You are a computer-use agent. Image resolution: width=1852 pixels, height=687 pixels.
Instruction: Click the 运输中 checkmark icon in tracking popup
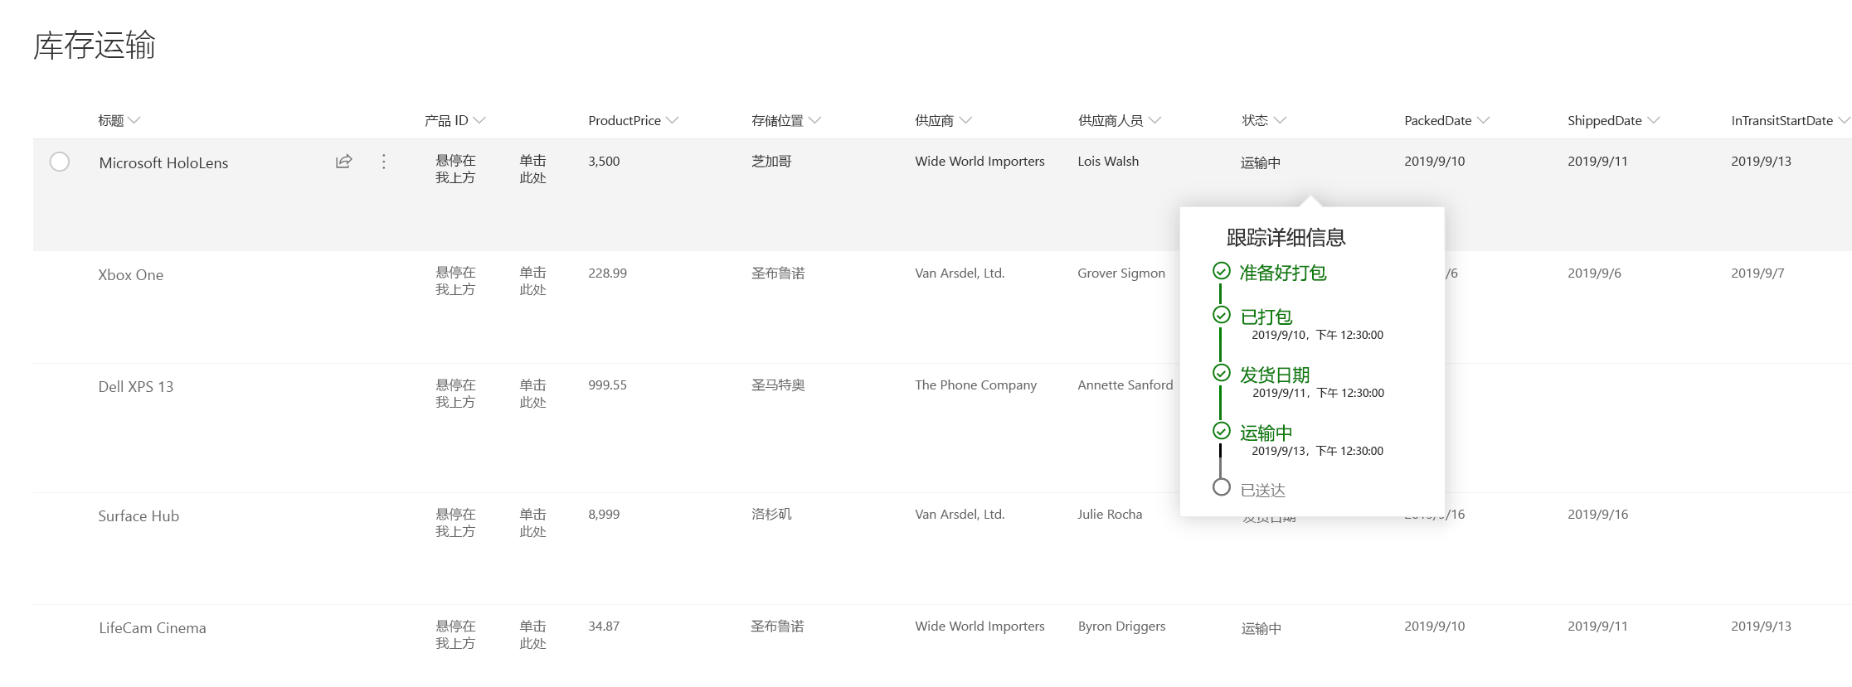click(x=1221, y=431)
